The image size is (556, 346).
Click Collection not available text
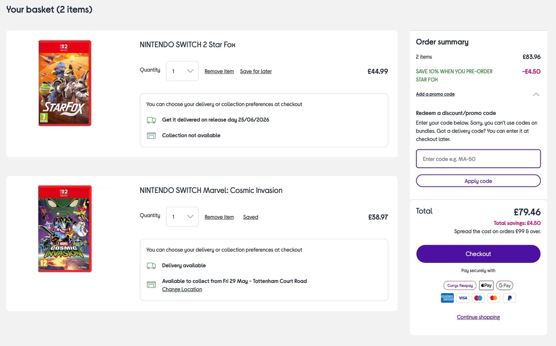click(x=191, y=135)
